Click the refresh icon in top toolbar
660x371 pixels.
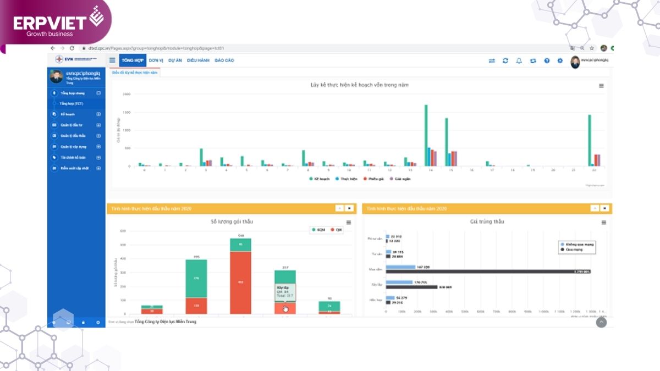[x=505, y=60]
